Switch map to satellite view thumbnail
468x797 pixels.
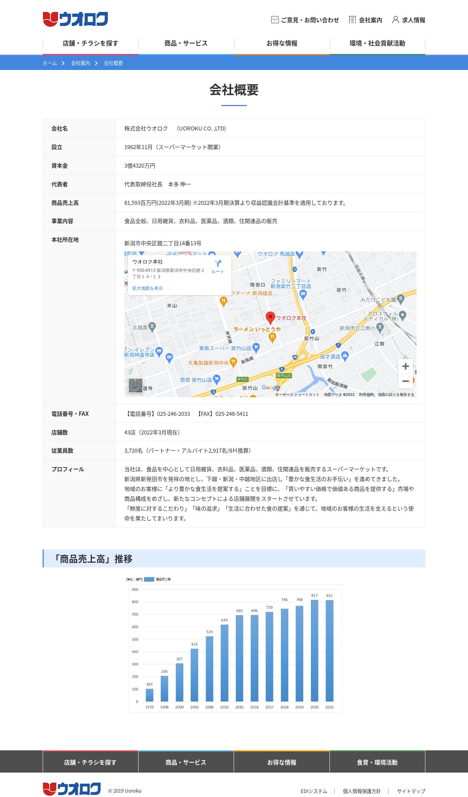point(136,386)
